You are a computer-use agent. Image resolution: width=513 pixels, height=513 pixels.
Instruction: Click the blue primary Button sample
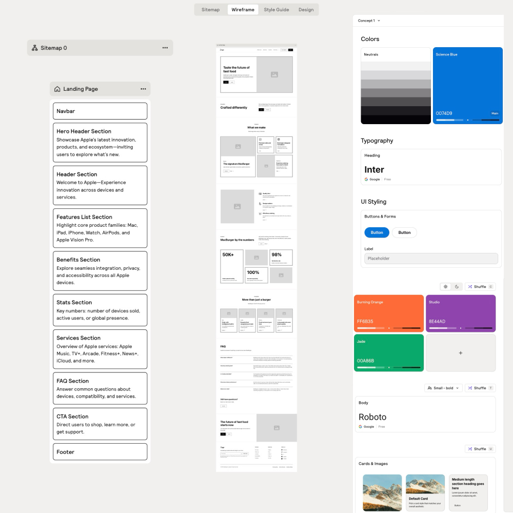(x=377, y=232)
